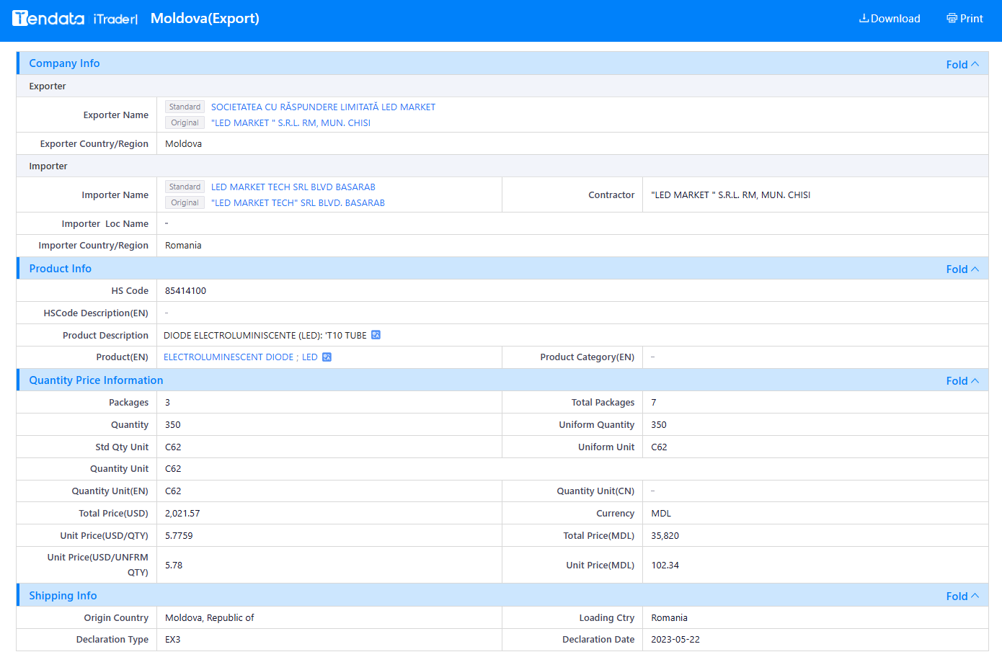Select Declaration Type value EX3
This screenshot has height=657, width=1002.
173,639
